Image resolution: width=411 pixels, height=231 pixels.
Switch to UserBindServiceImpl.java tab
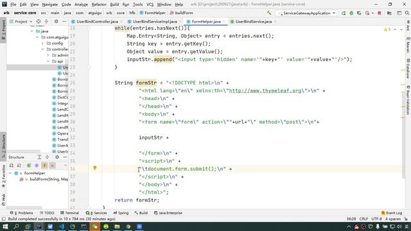coord(155,21)
